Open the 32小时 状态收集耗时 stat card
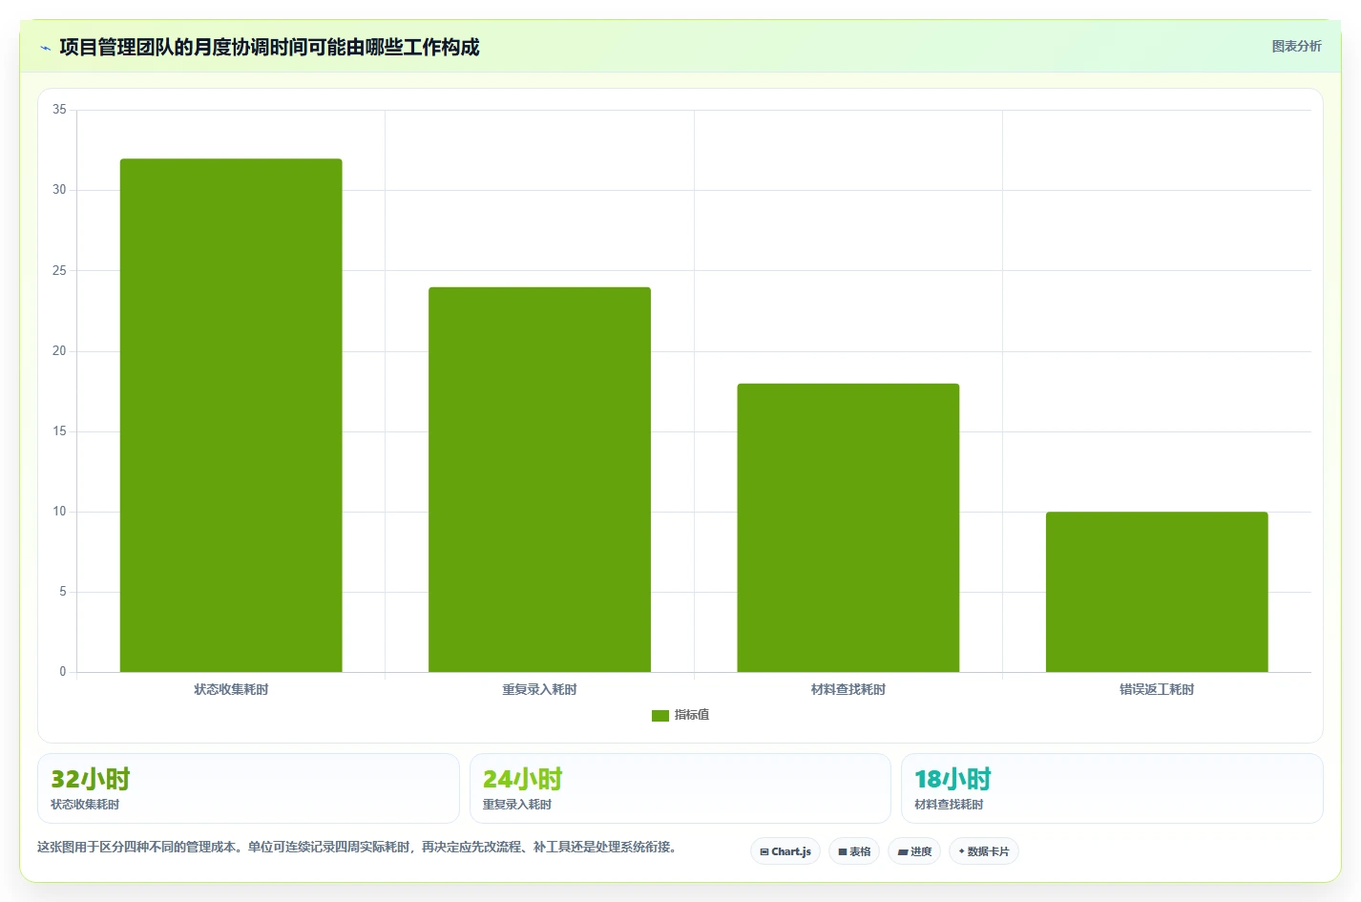1361x902 pixels. 248,788
